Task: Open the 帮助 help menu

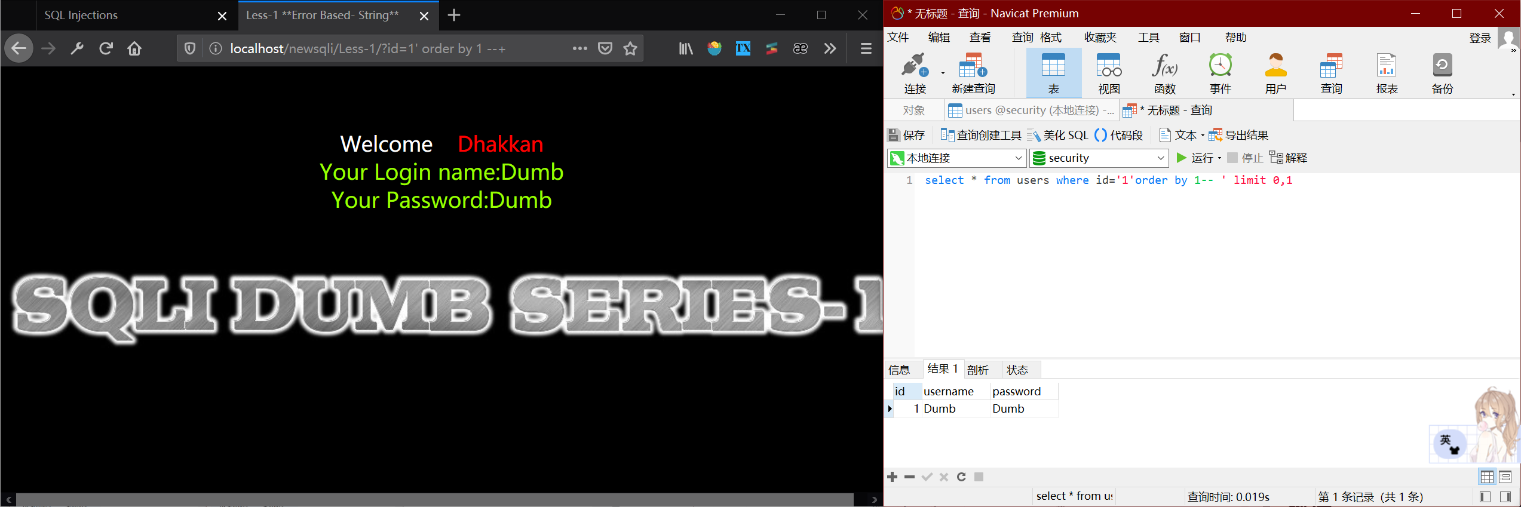Action: [x=1235, y=38]
